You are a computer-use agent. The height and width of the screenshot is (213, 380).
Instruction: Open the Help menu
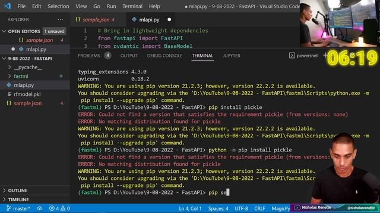(x=154, y=7)
